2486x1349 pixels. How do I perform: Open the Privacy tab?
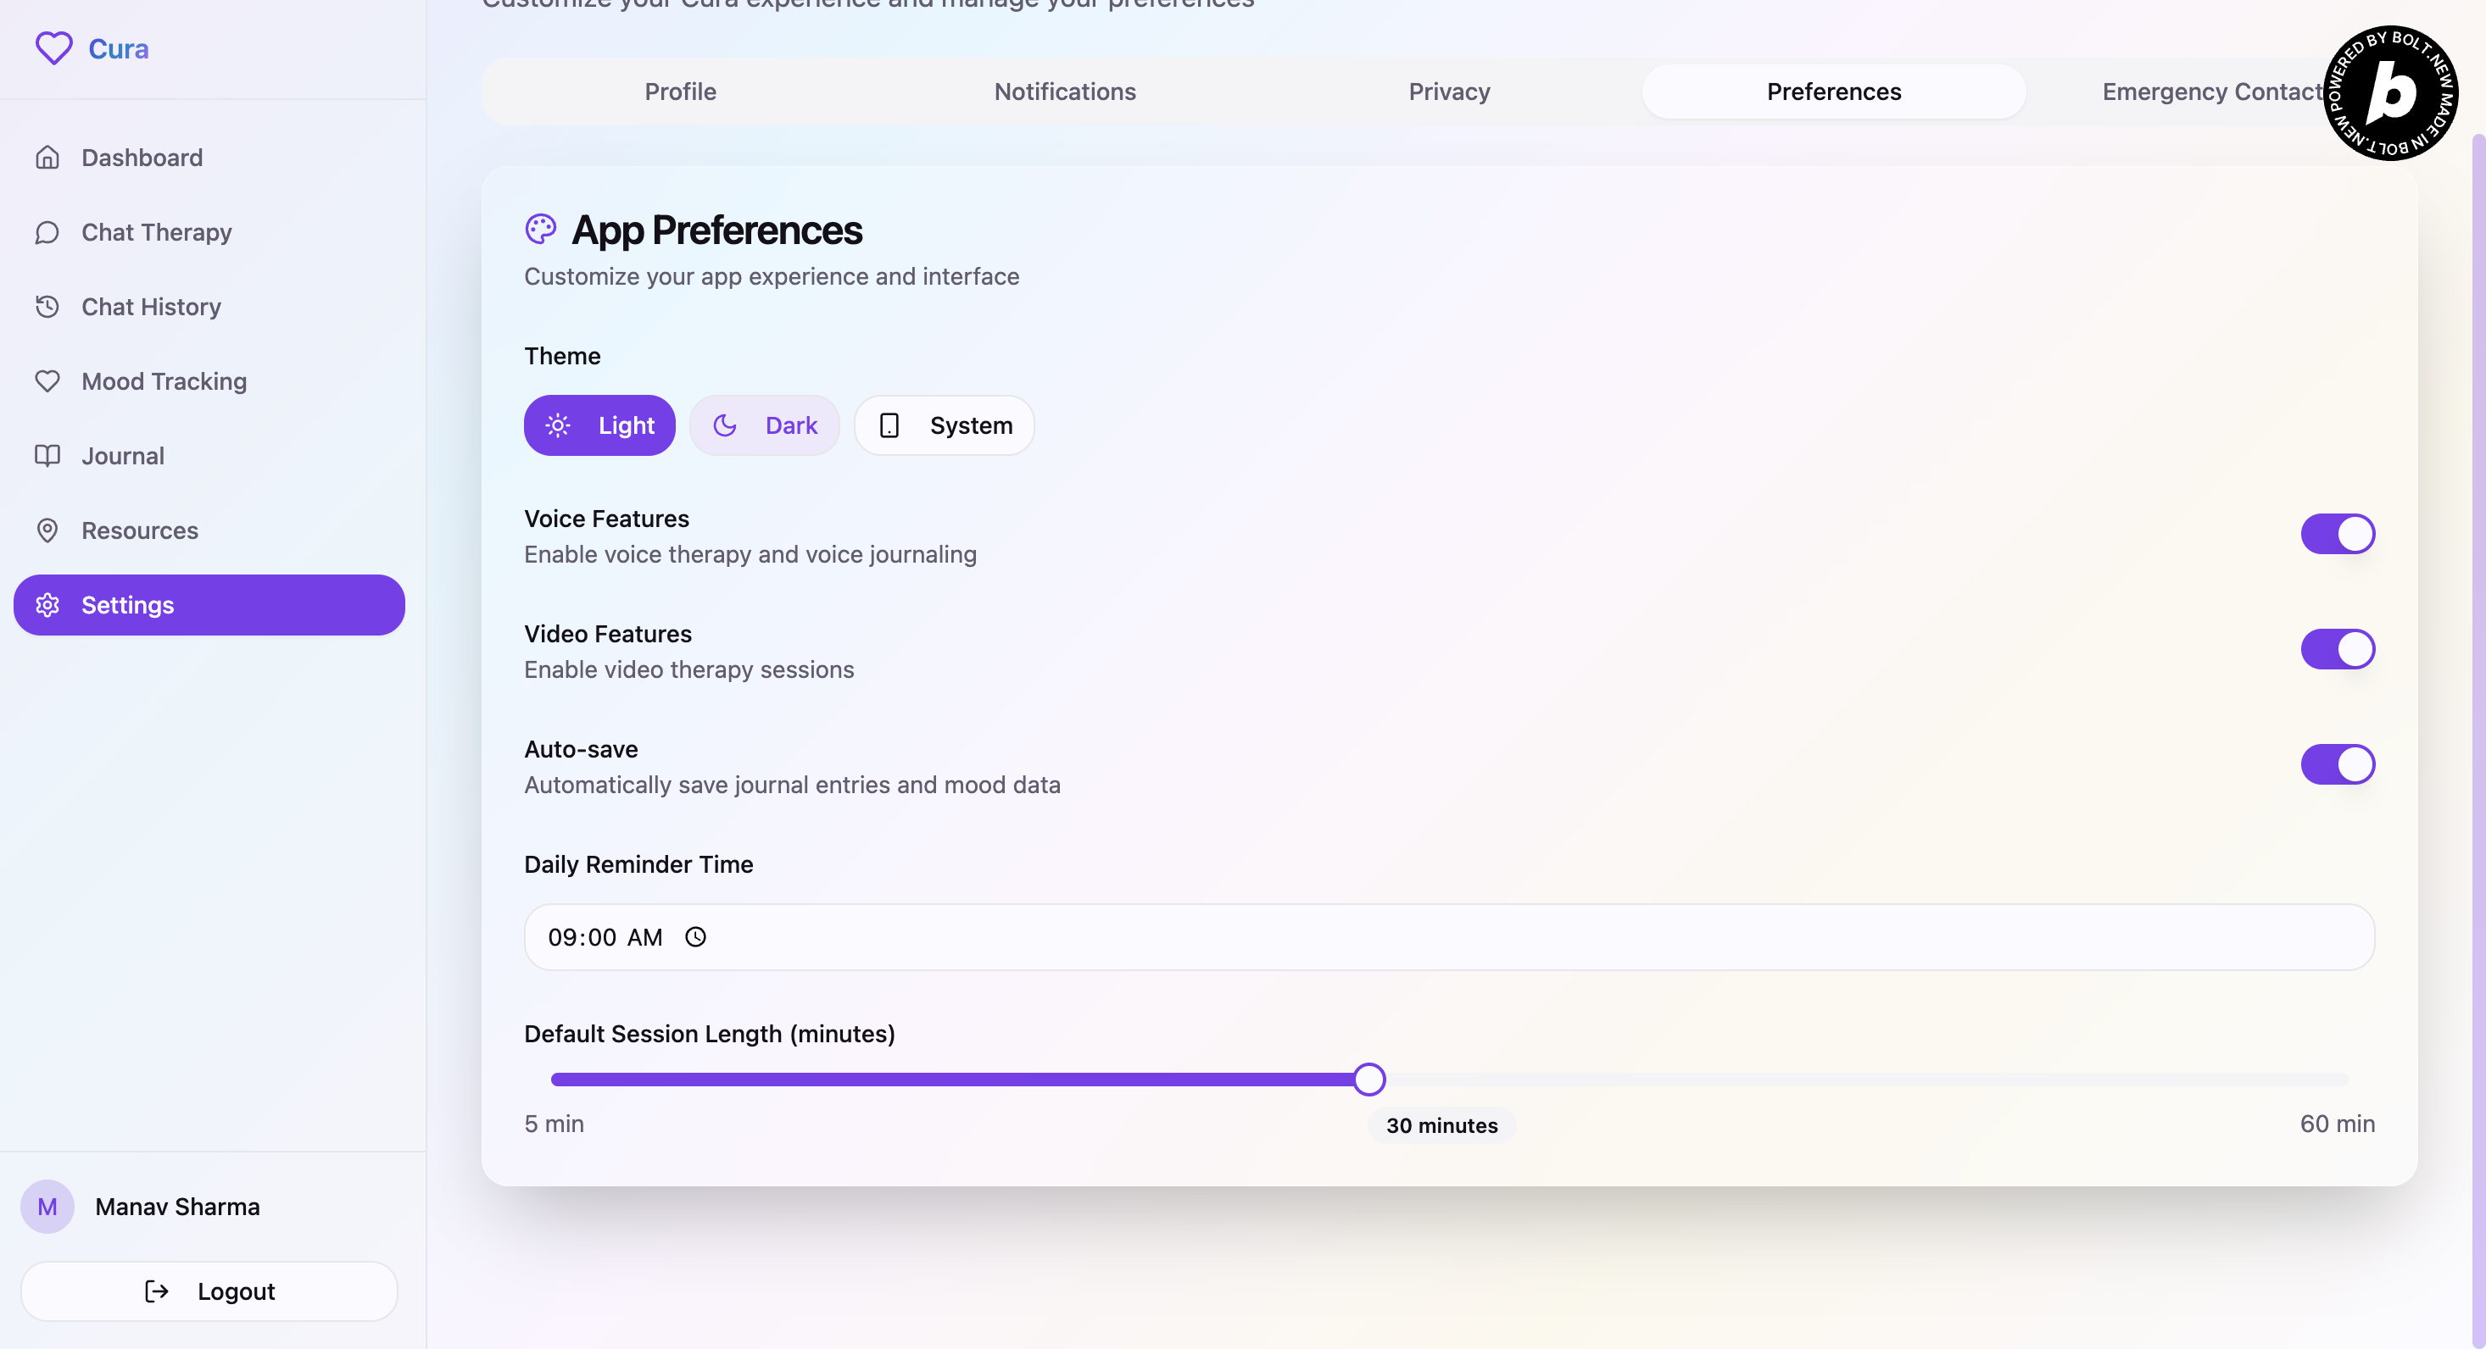(1448, 92)
